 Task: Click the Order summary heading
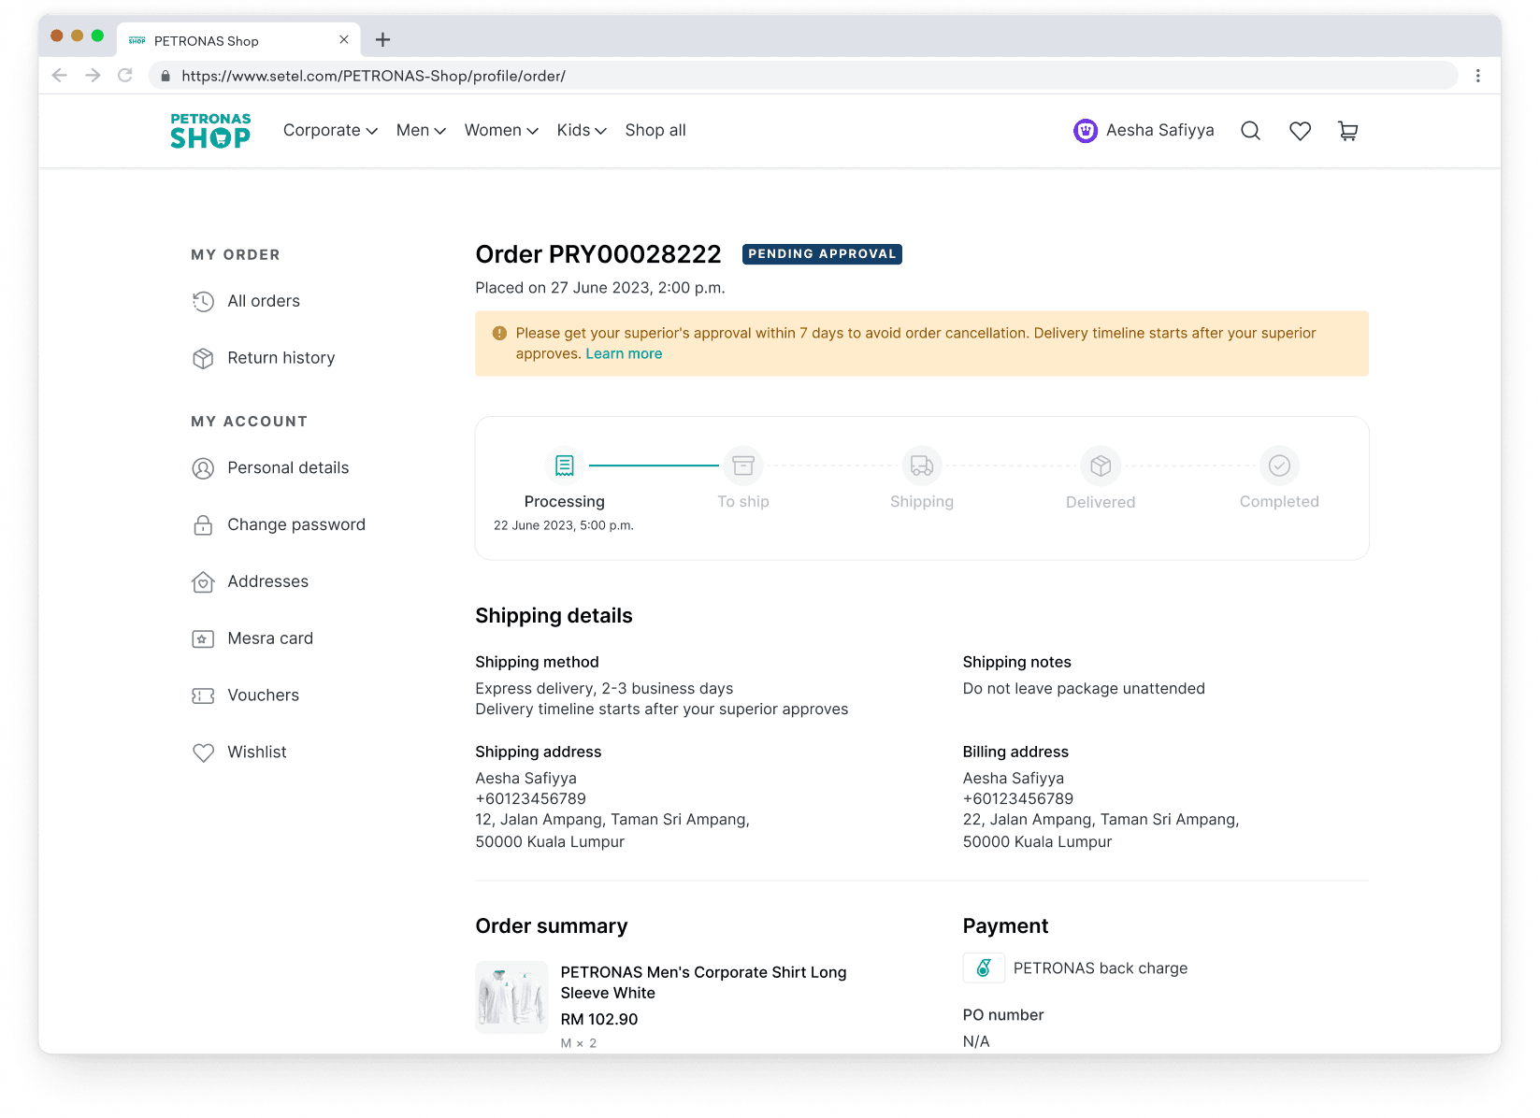552,926
